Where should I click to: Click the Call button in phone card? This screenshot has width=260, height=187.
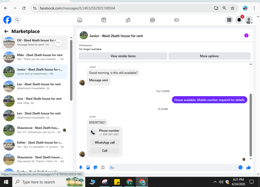(x=105, y=151)
